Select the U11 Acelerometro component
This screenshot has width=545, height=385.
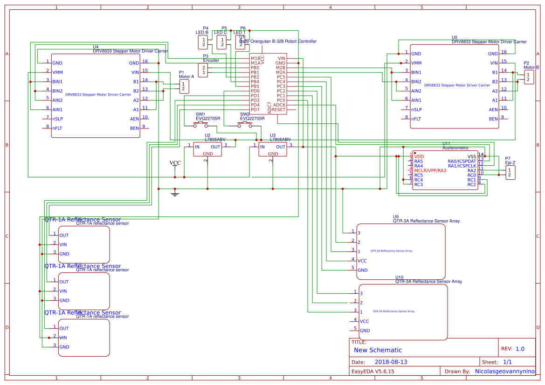445,170
